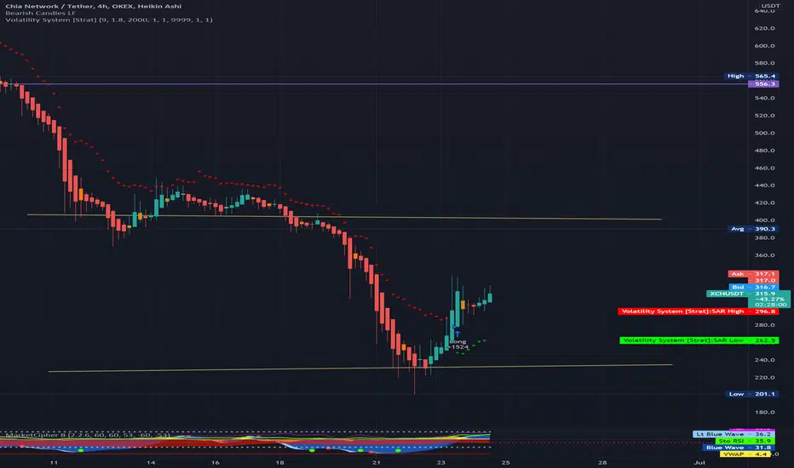Click the 240.0 price axis tick
The width and height of the screenshot is (794, 468).
765,360
